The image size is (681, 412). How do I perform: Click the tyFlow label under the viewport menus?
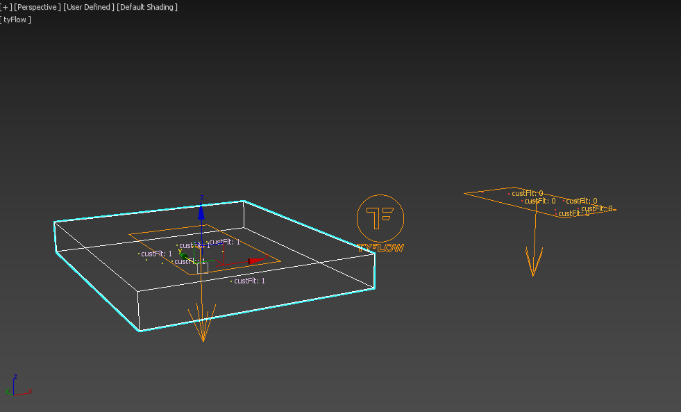[x=17, y=19]
